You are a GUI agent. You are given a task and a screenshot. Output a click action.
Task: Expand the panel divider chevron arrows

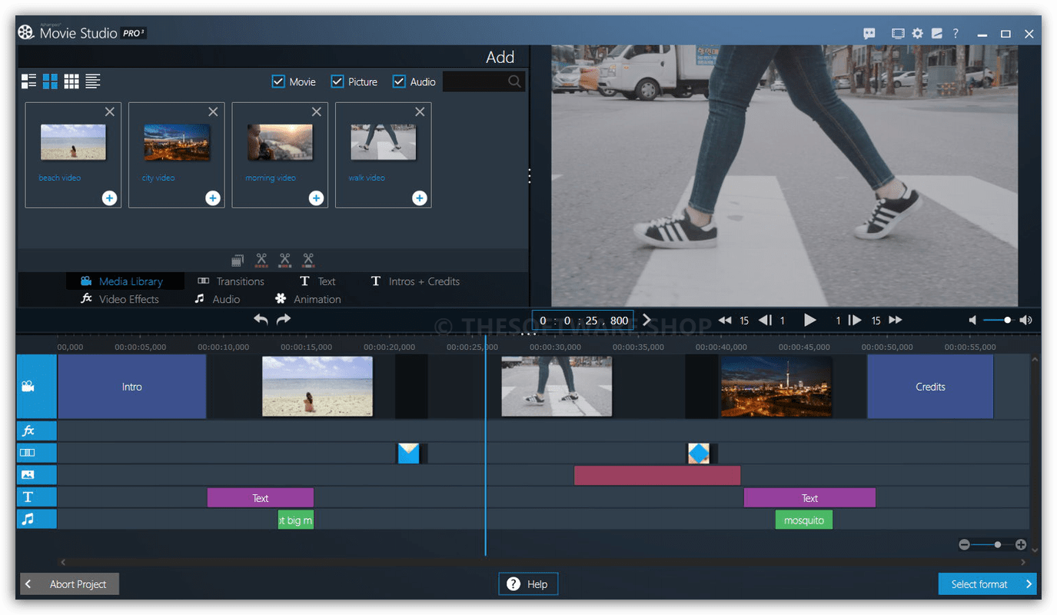[x=529, y=175]
